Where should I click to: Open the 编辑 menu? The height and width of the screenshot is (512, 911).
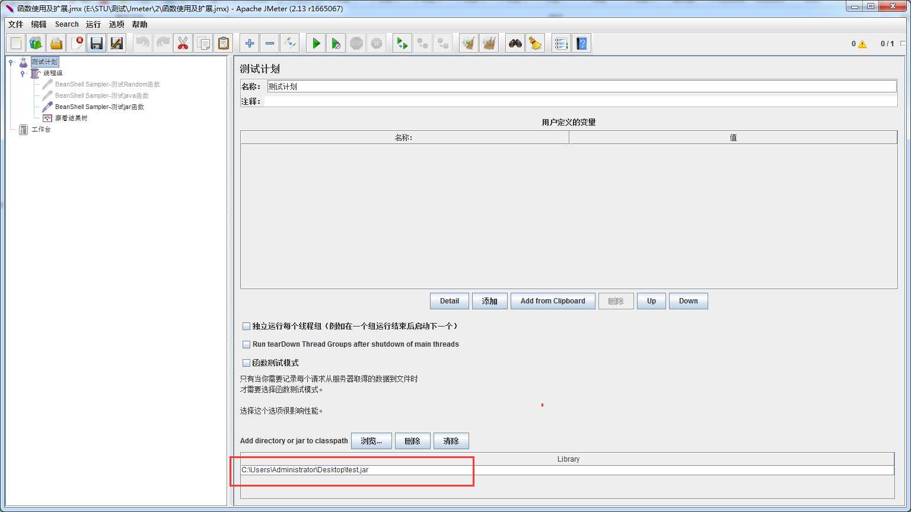coord(39,24)
